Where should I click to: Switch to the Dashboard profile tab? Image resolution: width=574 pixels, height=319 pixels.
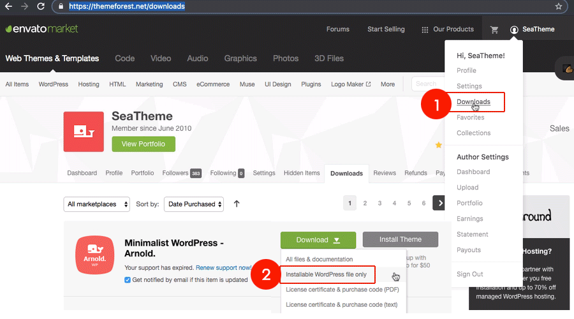pos(82,173)
